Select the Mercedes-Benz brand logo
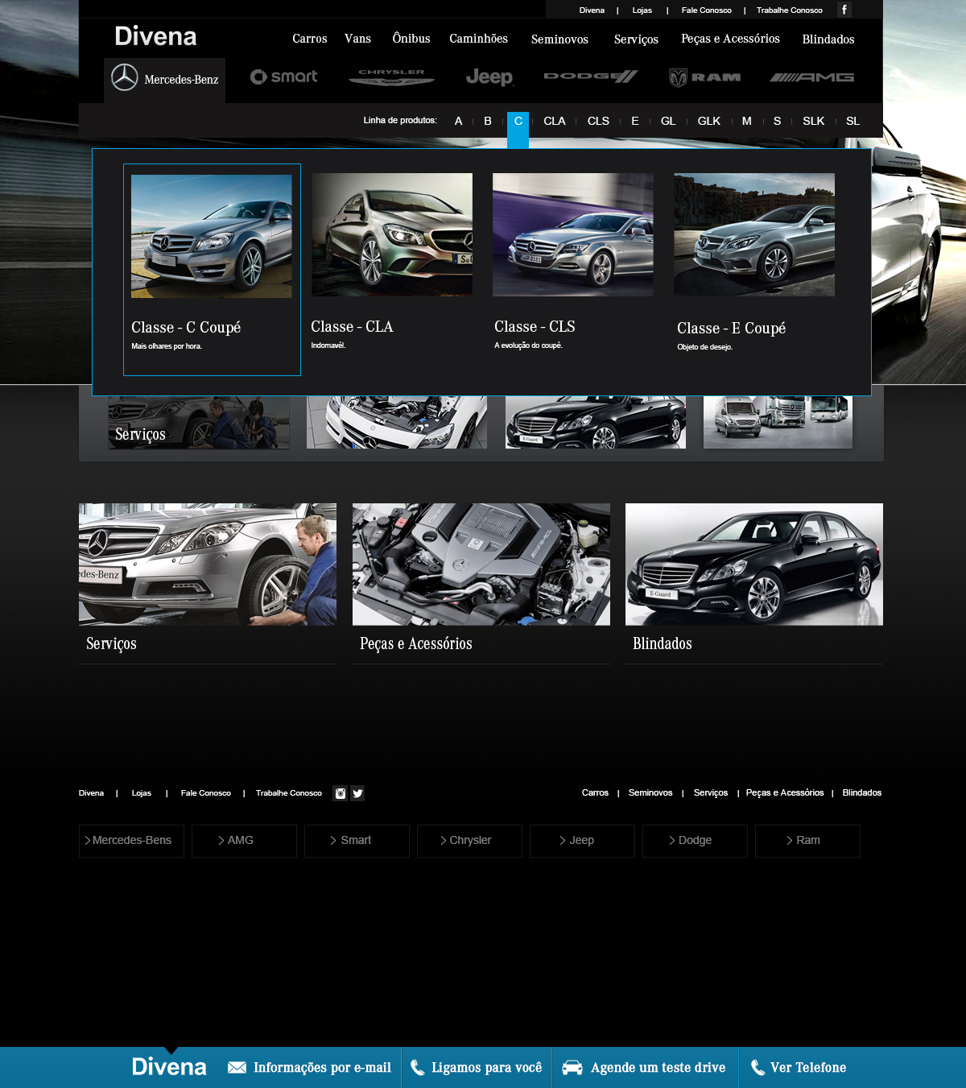 (x=165, y=79)
